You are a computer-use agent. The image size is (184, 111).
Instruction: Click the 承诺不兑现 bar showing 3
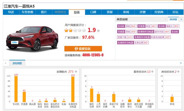[114, 98]
